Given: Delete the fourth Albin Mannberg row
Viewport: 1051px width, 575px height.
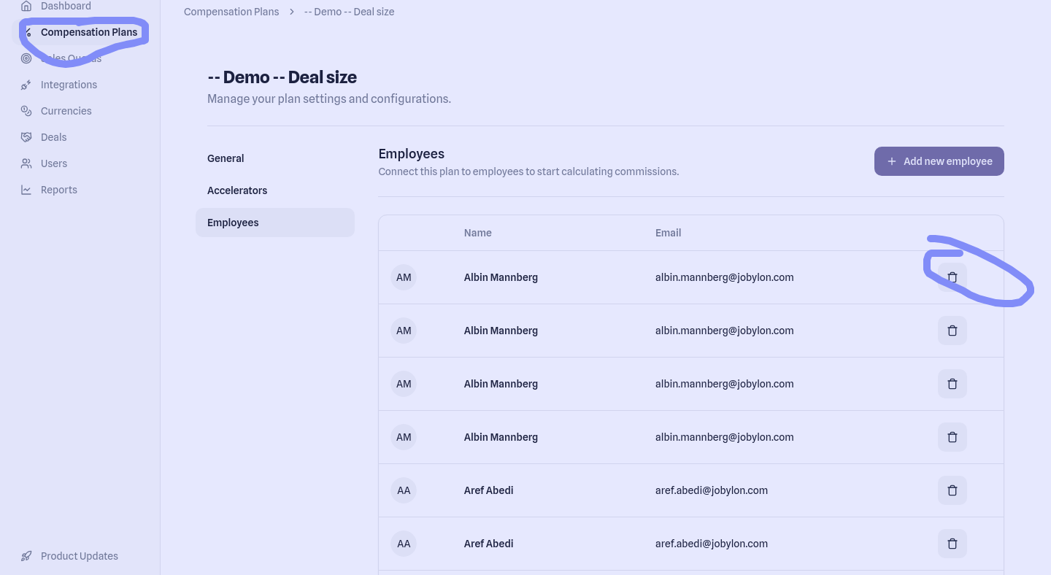Looking at the screenshot, I should click(952, 437).
